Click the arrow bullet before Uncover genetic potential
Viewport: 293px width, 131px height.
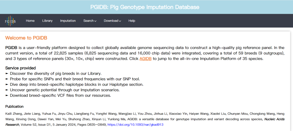tap(7, 90)
